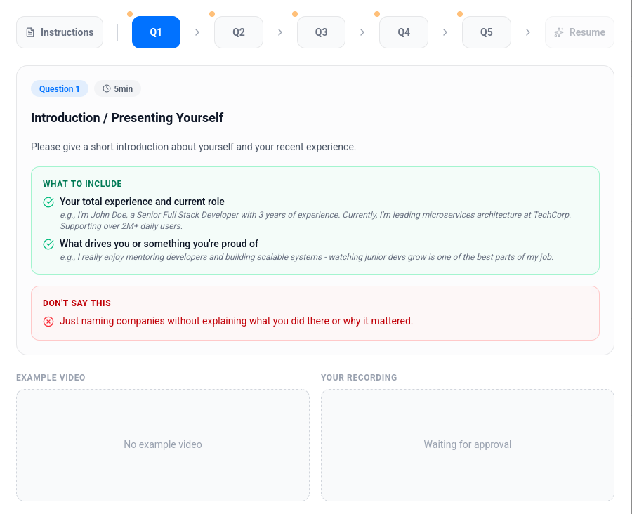Click the sparkle icon on the Resume button
The width and height of the screenshot is (632, 514).
click(x=559, y=32)
